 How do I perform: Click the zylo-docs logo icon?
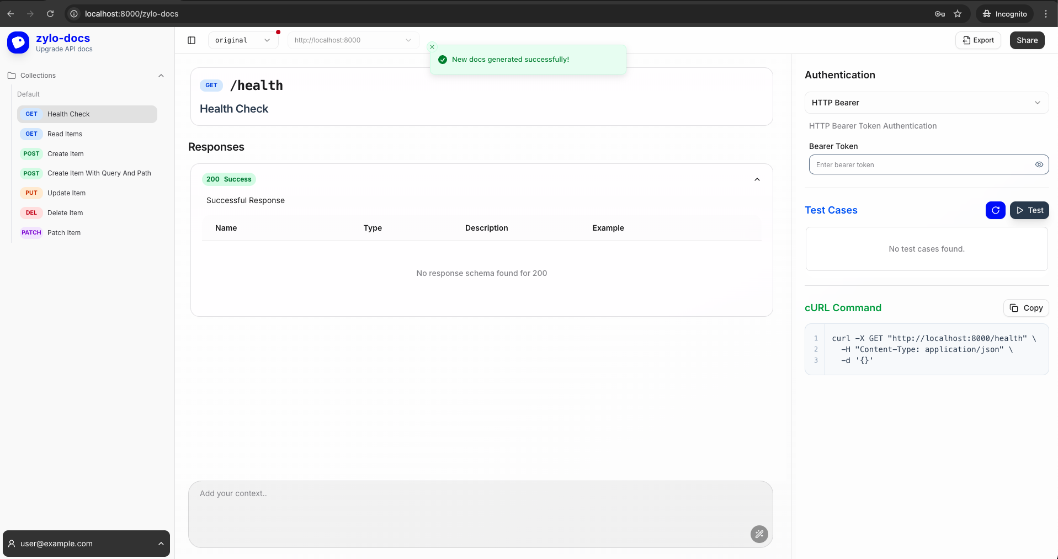(18, 42)
